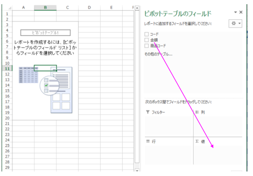The width and height of the screenshot is (253, 176).
Task: Select the active cell B11
Action: click(x=46, y=68)
